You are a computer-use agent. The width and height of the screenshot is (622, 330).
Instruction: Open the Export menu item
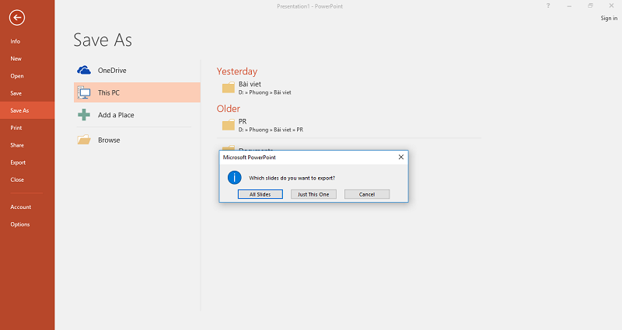[x=18, y=162]
